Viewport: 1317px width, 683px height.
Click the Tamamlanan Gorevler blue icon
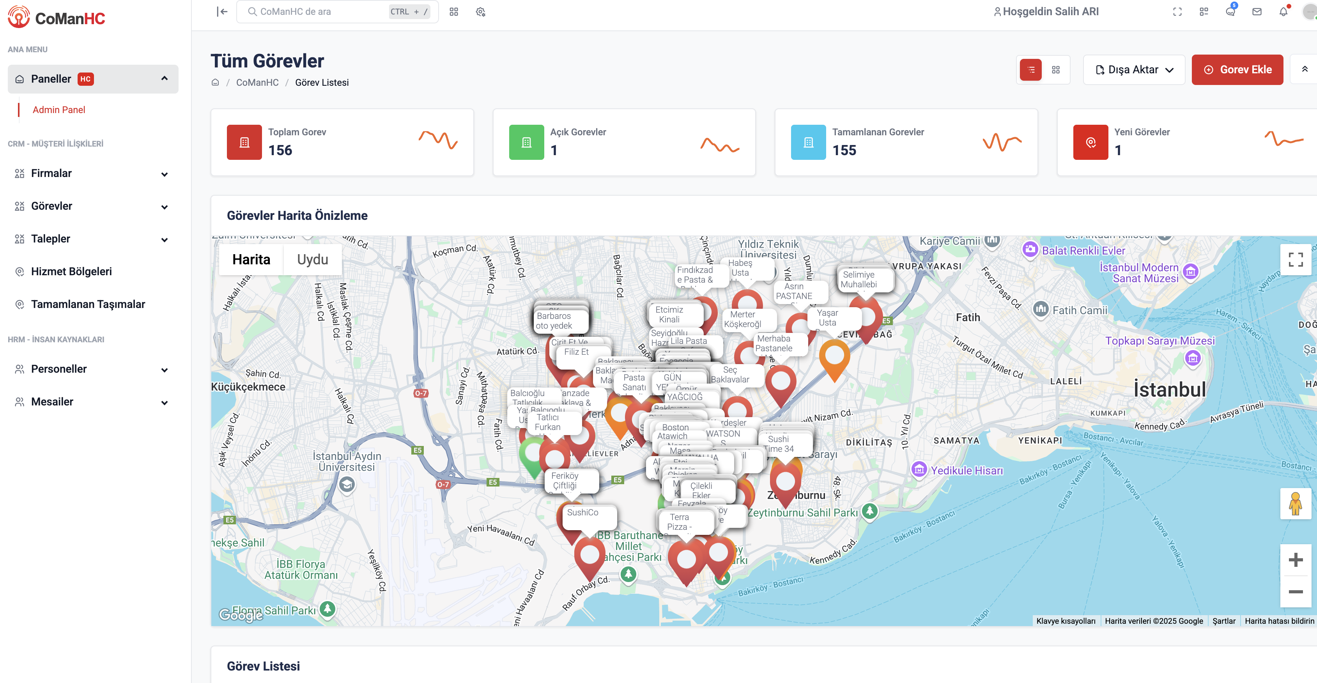[x=808, y=142]
